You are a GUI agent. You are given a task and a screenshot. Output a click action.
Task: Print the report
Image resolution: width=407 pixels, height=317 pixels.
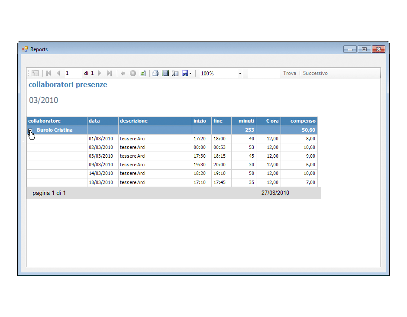coord(155,73)
